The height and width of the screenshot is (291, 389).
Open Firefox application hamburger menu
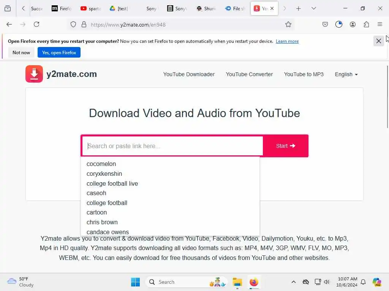(x=380, y=24)
